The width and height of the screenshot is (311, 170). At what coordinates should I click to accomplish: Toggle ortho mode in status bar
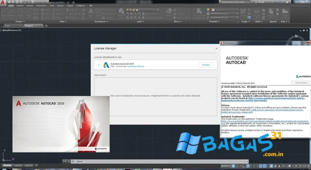click(244, 166)
